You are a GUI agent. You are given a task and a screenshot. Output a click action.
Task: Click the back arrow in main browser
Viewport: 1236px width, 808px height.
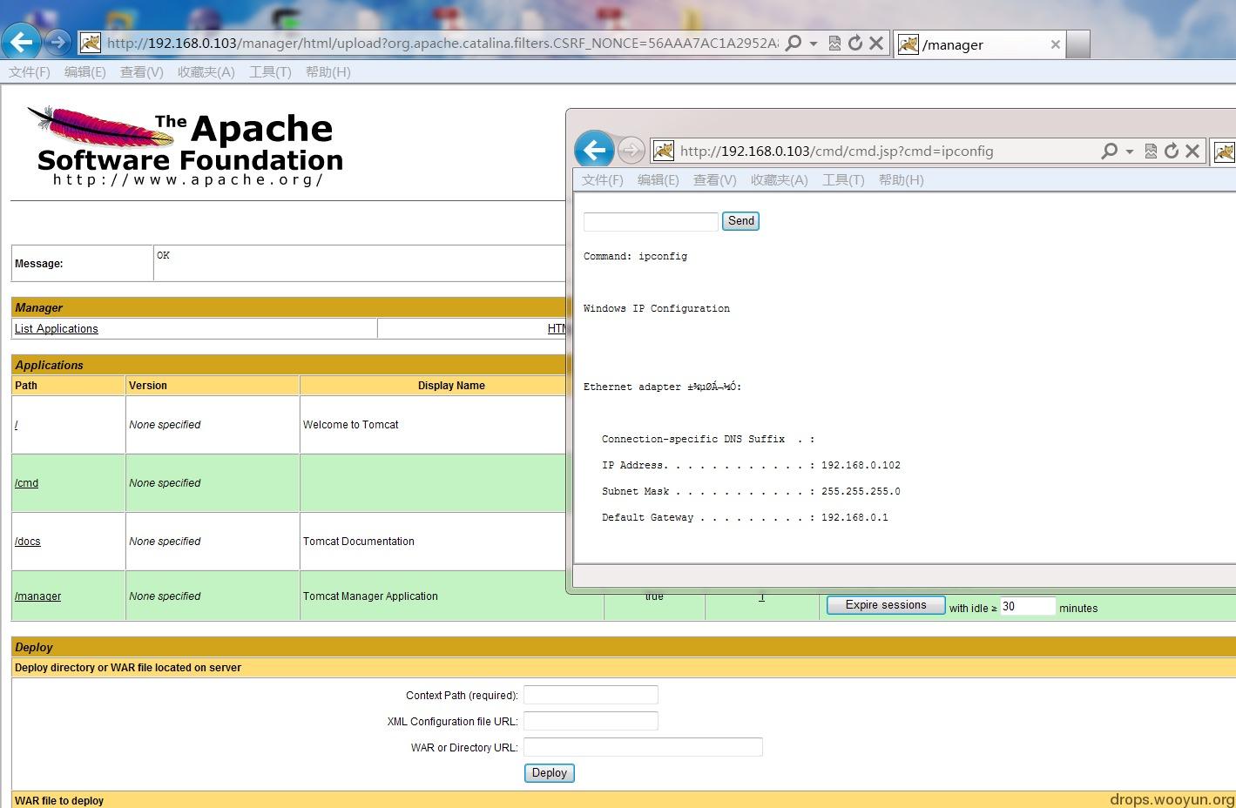(21, 42)
